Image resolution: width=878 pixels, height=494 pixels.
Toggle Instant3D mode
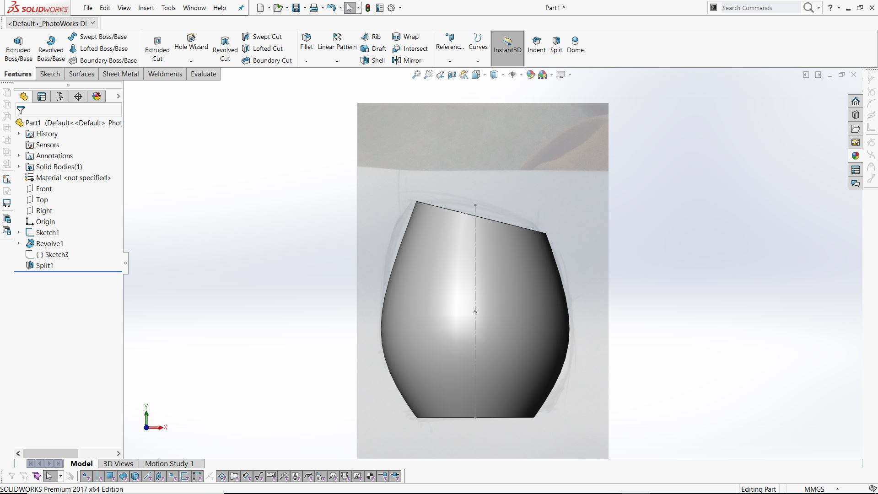(x=507, y=48)
